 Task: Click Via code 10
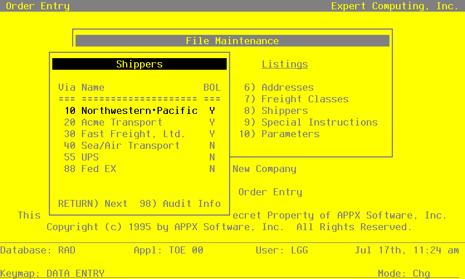point(70,110)
